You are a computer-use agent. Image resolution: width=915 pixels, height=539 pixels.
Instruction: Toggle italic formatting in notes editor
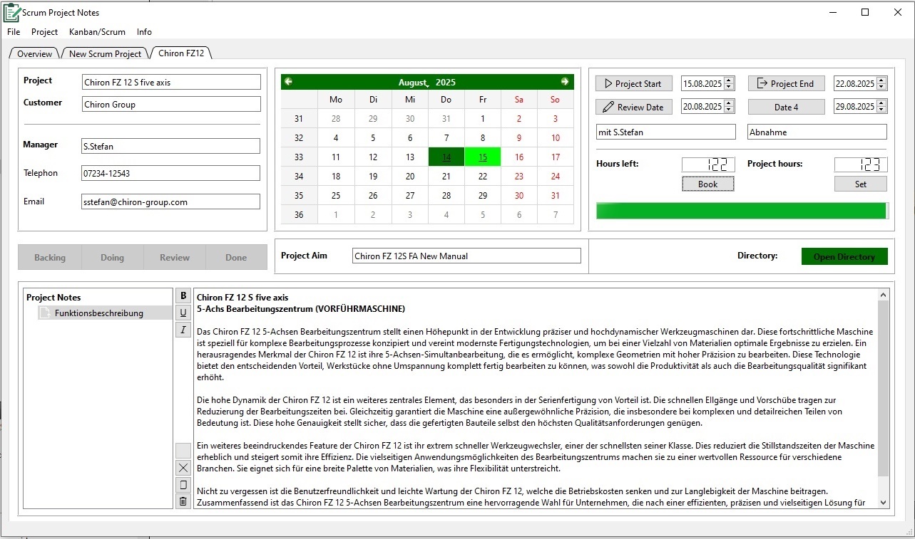[x=183, y=330]
